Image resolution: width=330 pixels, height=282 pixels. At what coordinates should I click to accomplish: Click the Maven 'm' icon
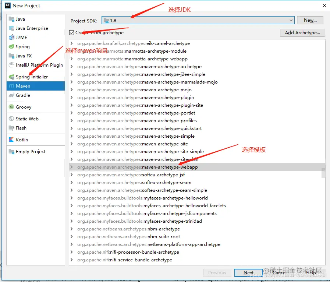click(x=11, y=86)
